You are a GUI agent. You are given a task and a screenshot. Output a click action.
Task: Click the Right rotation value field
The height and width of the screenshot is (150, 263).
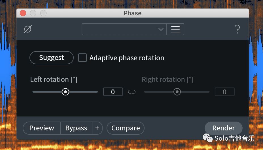(224, 92)
